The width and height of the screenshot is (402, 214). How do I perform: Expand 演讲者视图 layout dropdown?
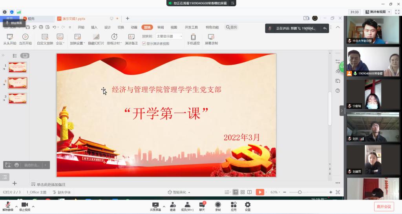(377, 12)
